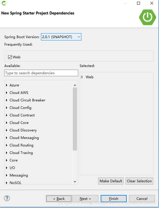This screenshot has width=159, height=208.
Task: Click the Spring leaf icon in title bar
Action: pos(4,3)
